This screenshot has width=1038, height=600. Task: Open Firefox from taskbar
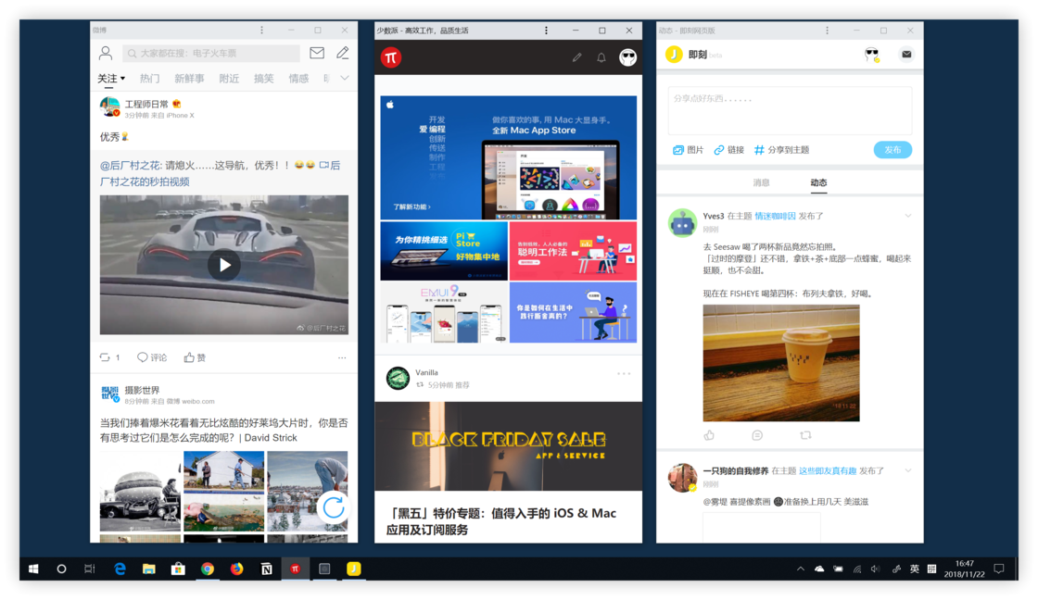[x=237, y=569]
